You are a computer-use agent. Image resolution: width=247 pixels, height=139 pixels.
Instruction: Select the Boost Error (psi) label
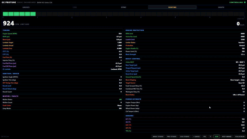tap(131, 74)
